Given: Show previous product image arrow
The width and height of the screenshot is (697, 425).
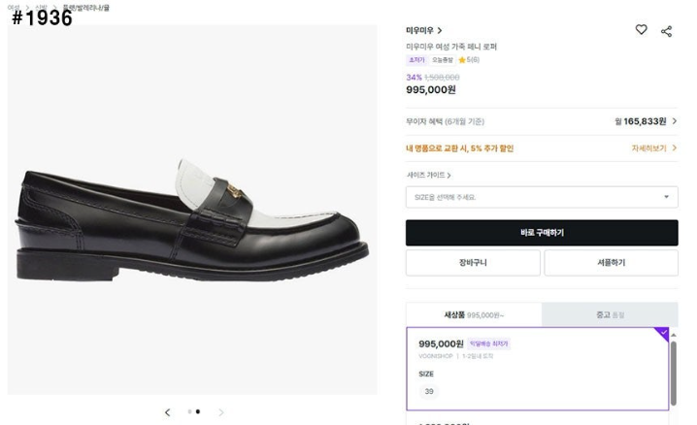Looking at the screenshot, I should point(167,412).
